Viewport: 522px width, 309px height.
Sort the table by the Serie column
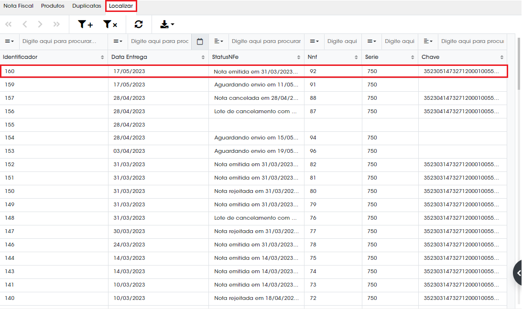413,57
